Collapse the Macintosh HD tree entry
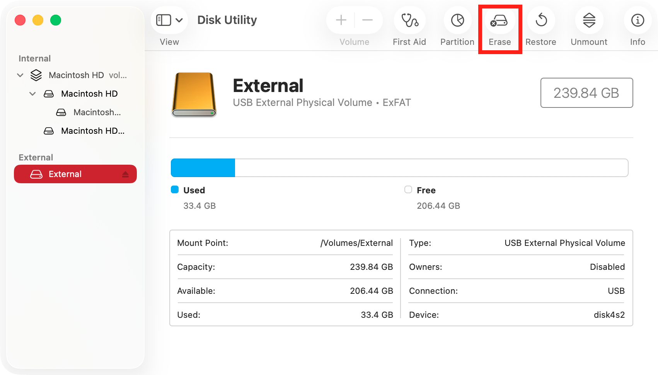This screenshot has width=658, height=375. [x=32, y=94]
